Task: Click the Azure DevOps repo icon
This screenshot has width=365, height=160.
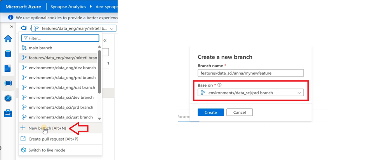Action: tap(24, 28)
